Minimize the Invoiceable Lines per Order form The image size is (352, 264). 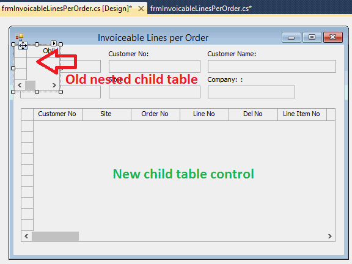point(291,37)
